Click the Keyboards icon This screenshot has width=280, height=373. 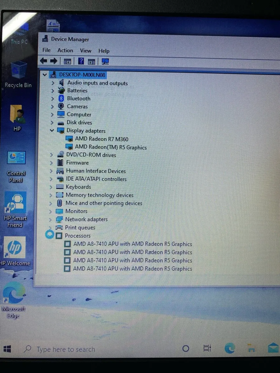[x=60, y=187]
